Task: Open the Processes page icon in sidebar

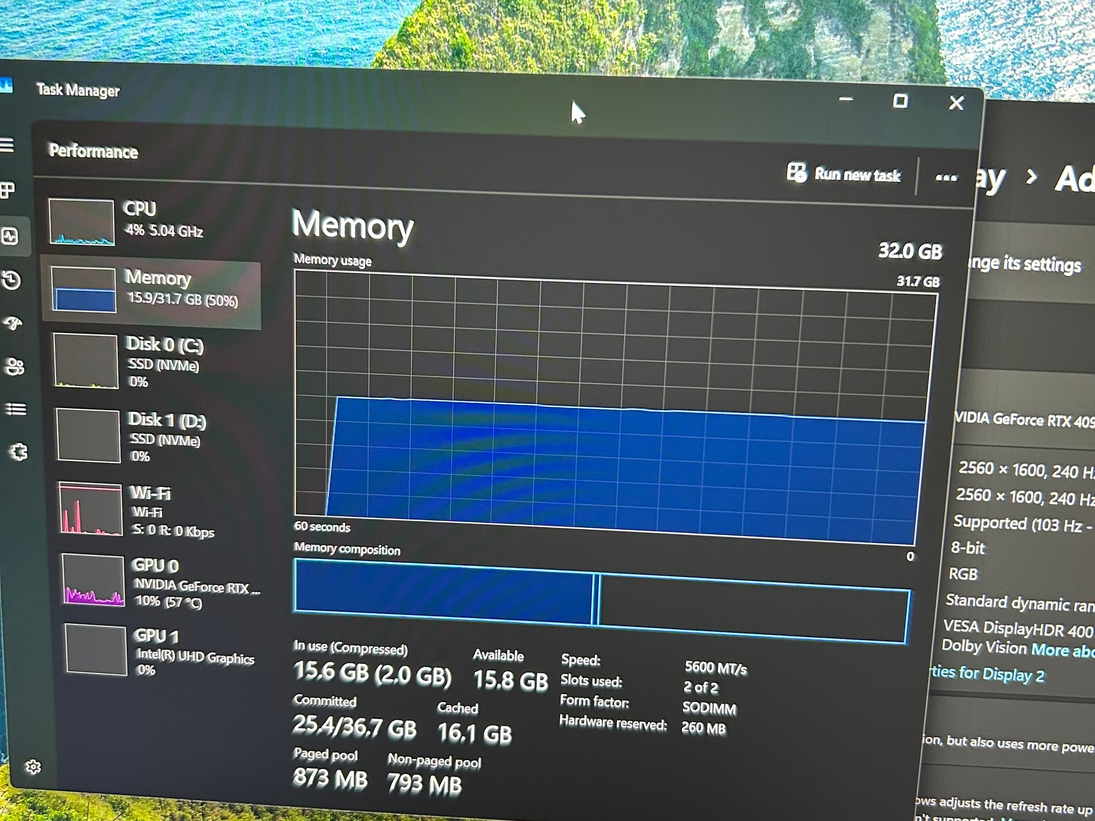Action: (x=7, y=190)
